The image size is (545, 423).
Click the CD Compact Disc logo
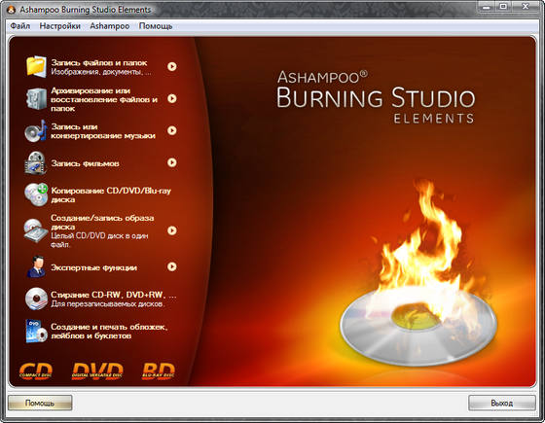coord(36,371)
